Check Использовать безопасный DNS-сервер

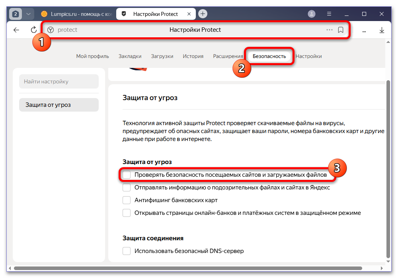127,251
